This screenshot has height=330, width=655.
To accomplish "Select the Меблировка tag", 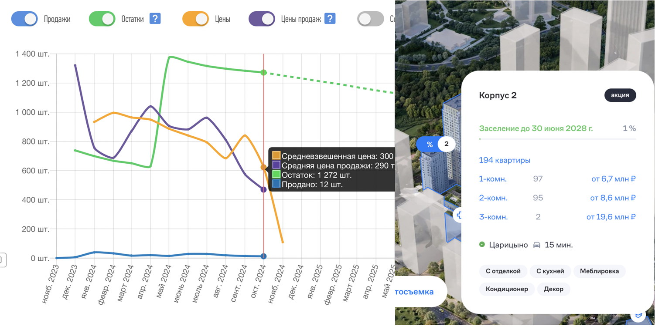I will click(599, 271).
